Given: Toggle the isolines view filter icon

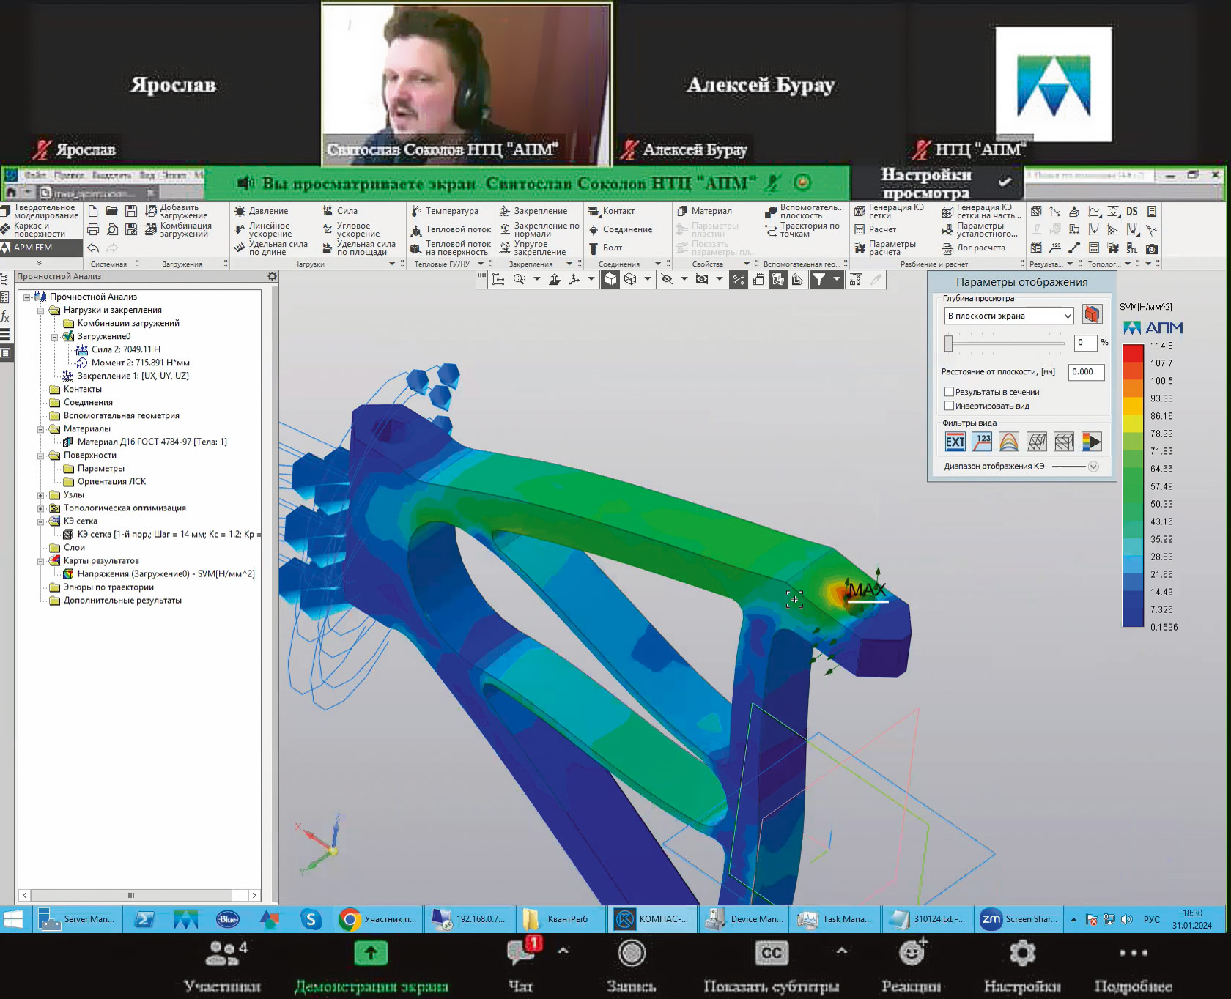Looking at the screenshot, I should pyautogui.click(x=1009, y=442).
